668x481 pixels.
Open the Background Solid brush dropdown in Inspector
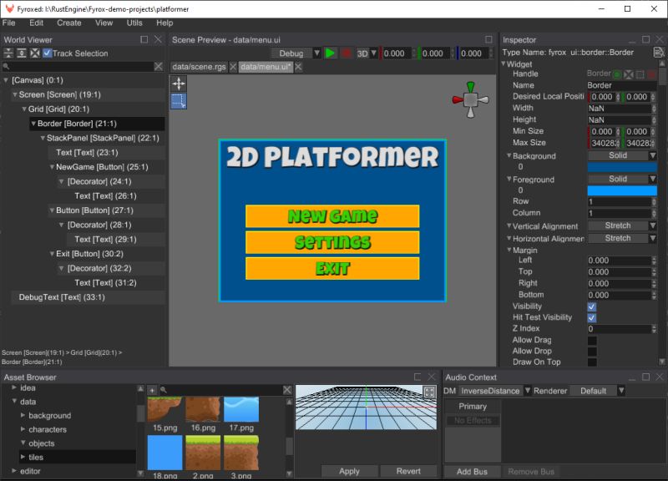[x=621, y=155]
